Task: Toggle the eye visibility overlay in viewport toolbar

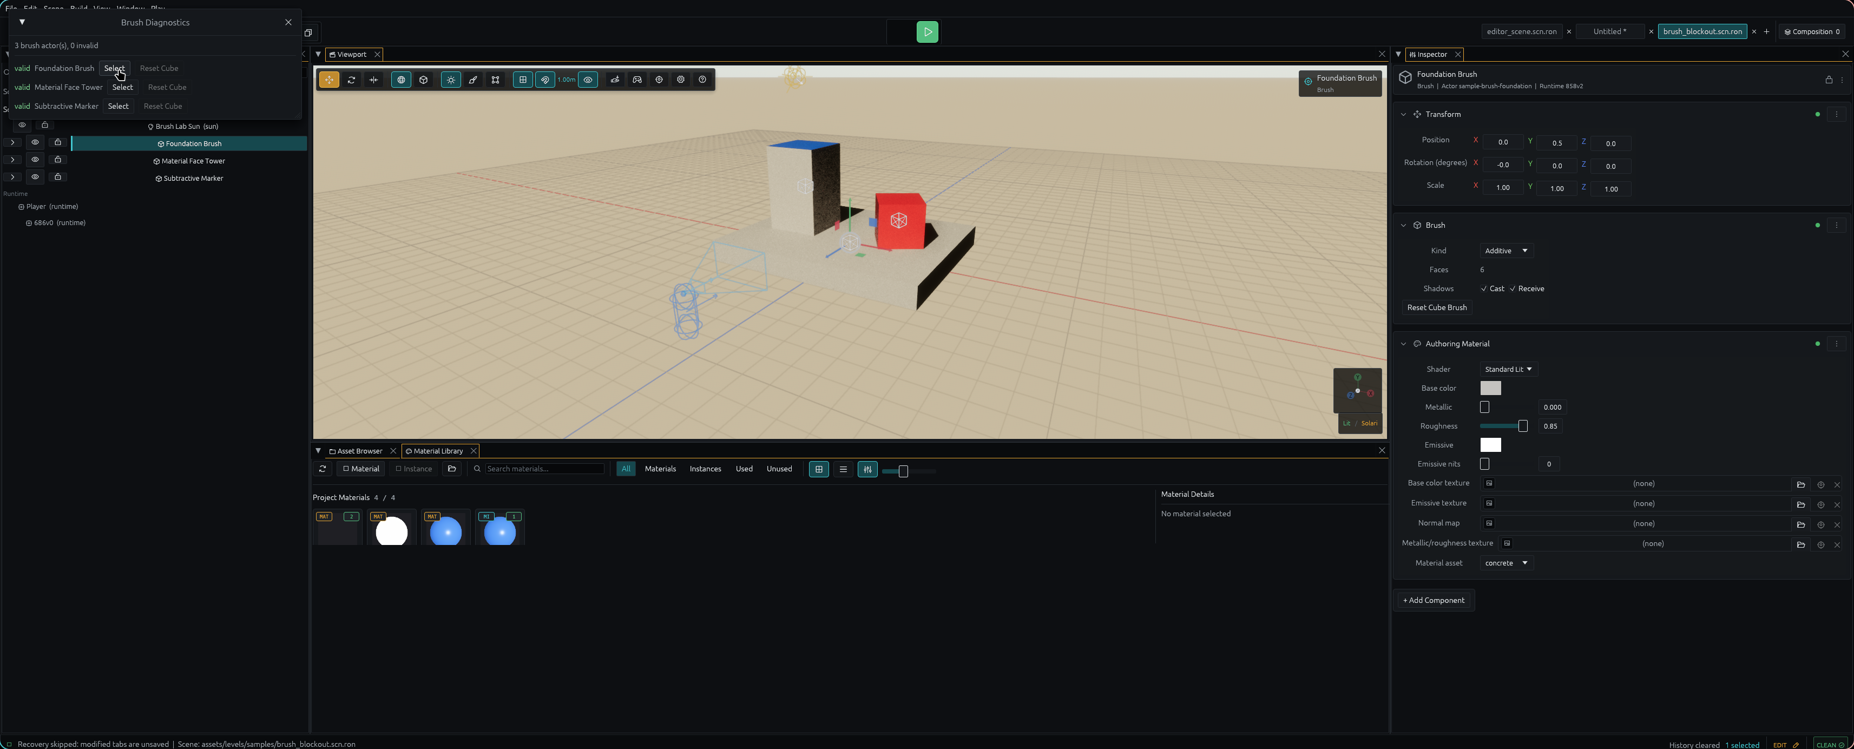Action: pos(588,80)
